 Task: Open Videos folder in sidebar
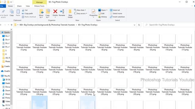coord(6,101)
